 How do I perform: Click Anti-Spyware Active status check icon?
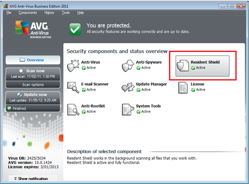pos(138,68)
